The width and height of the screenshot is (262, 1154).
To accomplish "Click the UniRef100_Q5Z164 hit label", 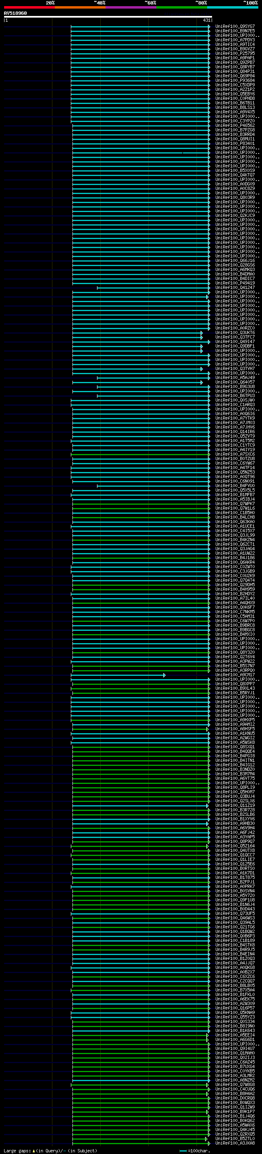I will click(x=235, y=846).
